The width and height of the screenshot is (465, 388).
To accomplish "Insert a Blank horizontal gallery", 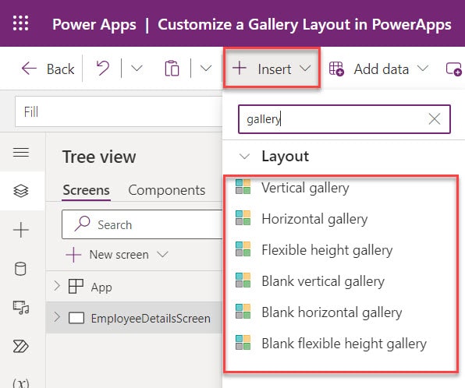I will (340, 312).
